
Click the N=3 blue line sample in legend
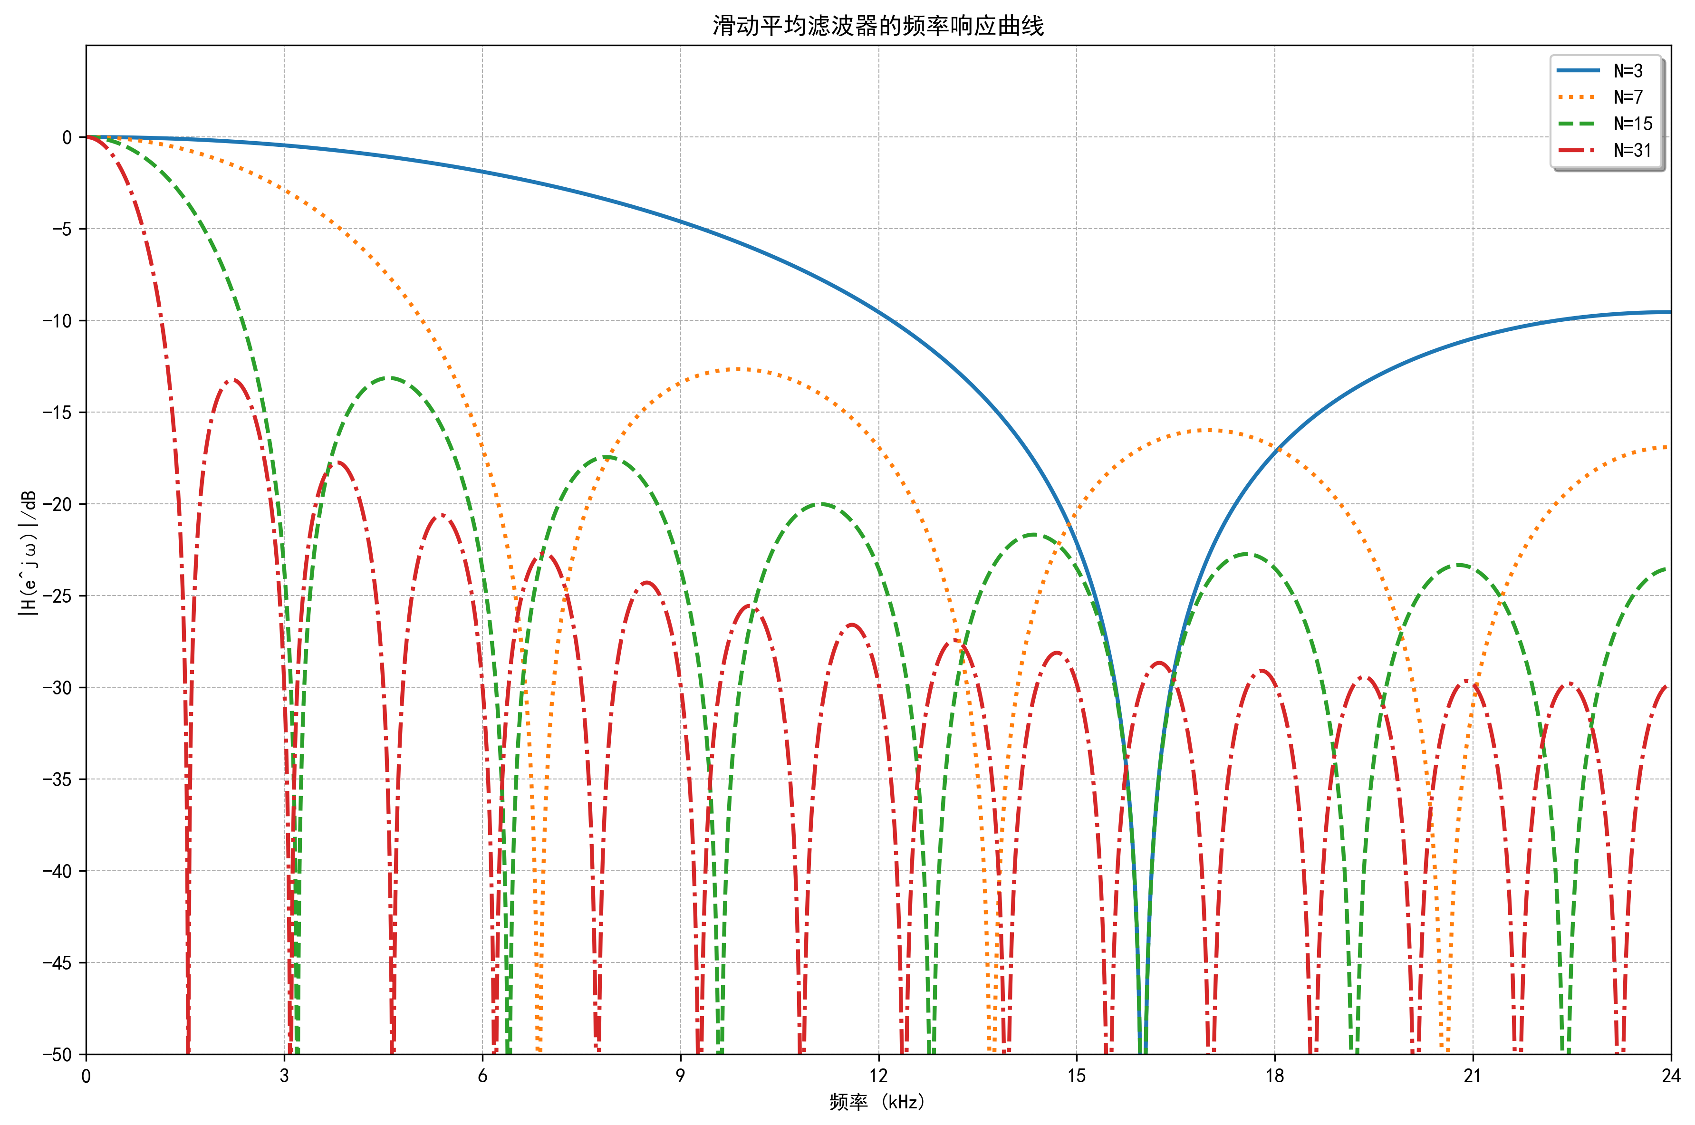tap(1578, 70)
